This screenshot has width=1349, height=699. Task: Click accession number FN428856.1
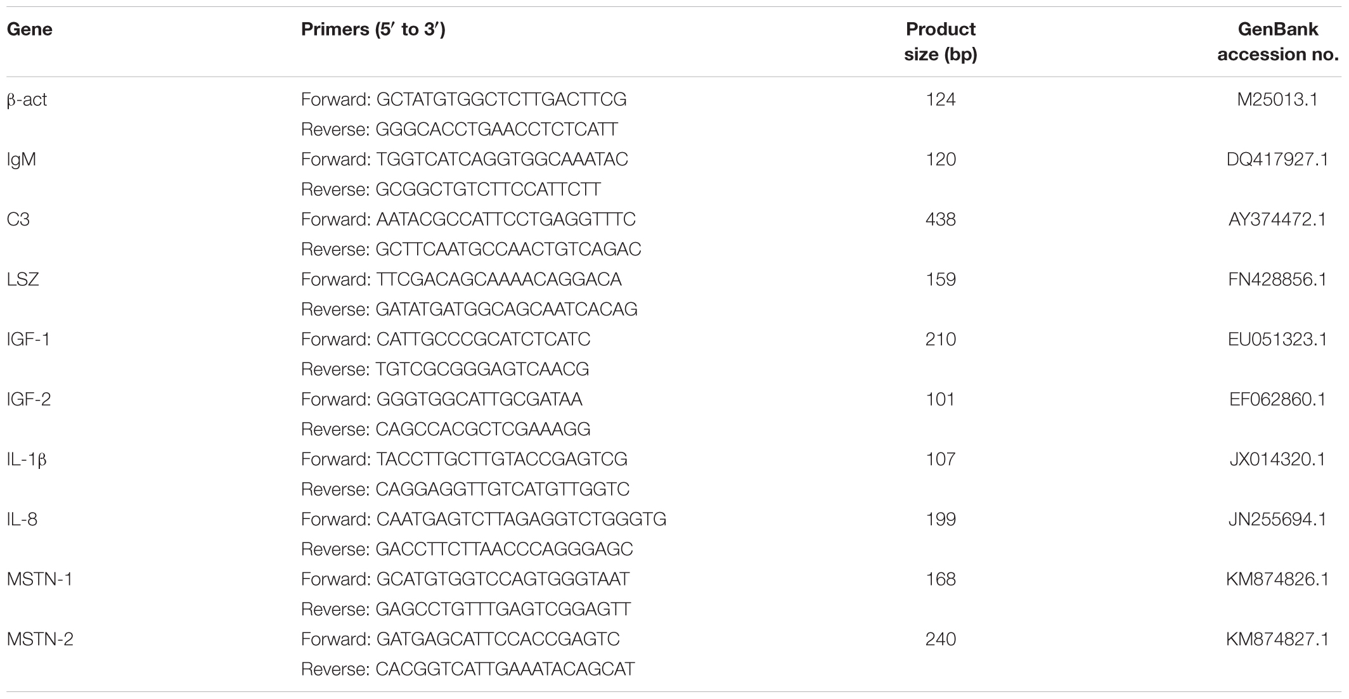pyautogui.click(x=1278, y=279)
